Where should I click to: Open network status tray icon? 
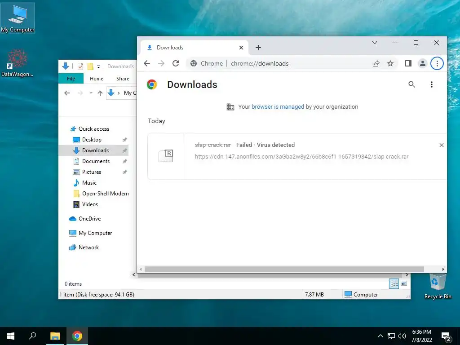[391, 336]
